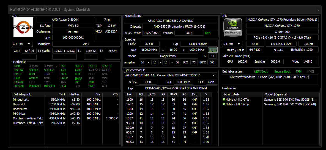Select the Mindesttakt row

click(66, 100)
